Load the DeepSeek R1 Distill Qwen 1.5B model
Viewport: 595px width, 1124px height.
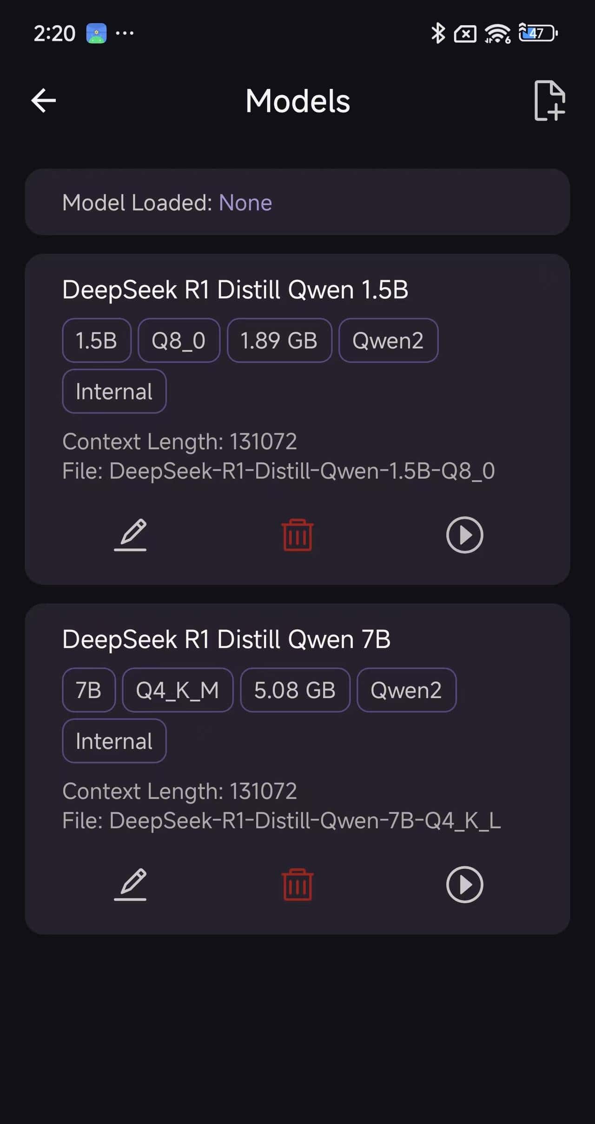coord(464,535)
